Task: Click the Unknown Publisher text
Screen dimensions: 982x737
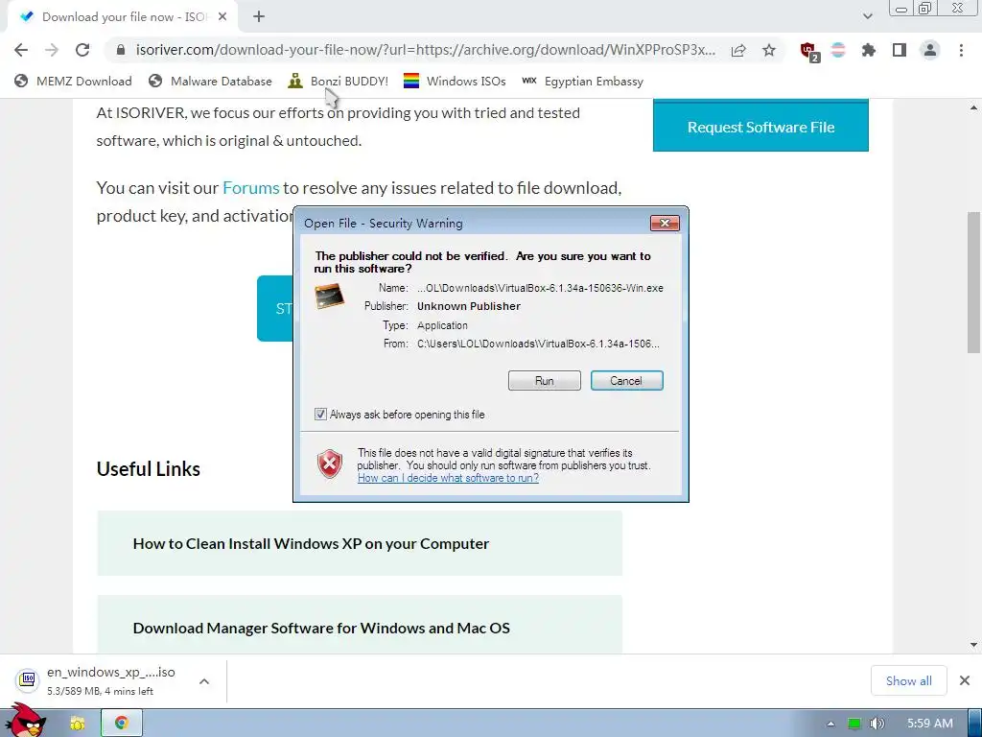Action: pyautogui.click(x=468, y=306)
